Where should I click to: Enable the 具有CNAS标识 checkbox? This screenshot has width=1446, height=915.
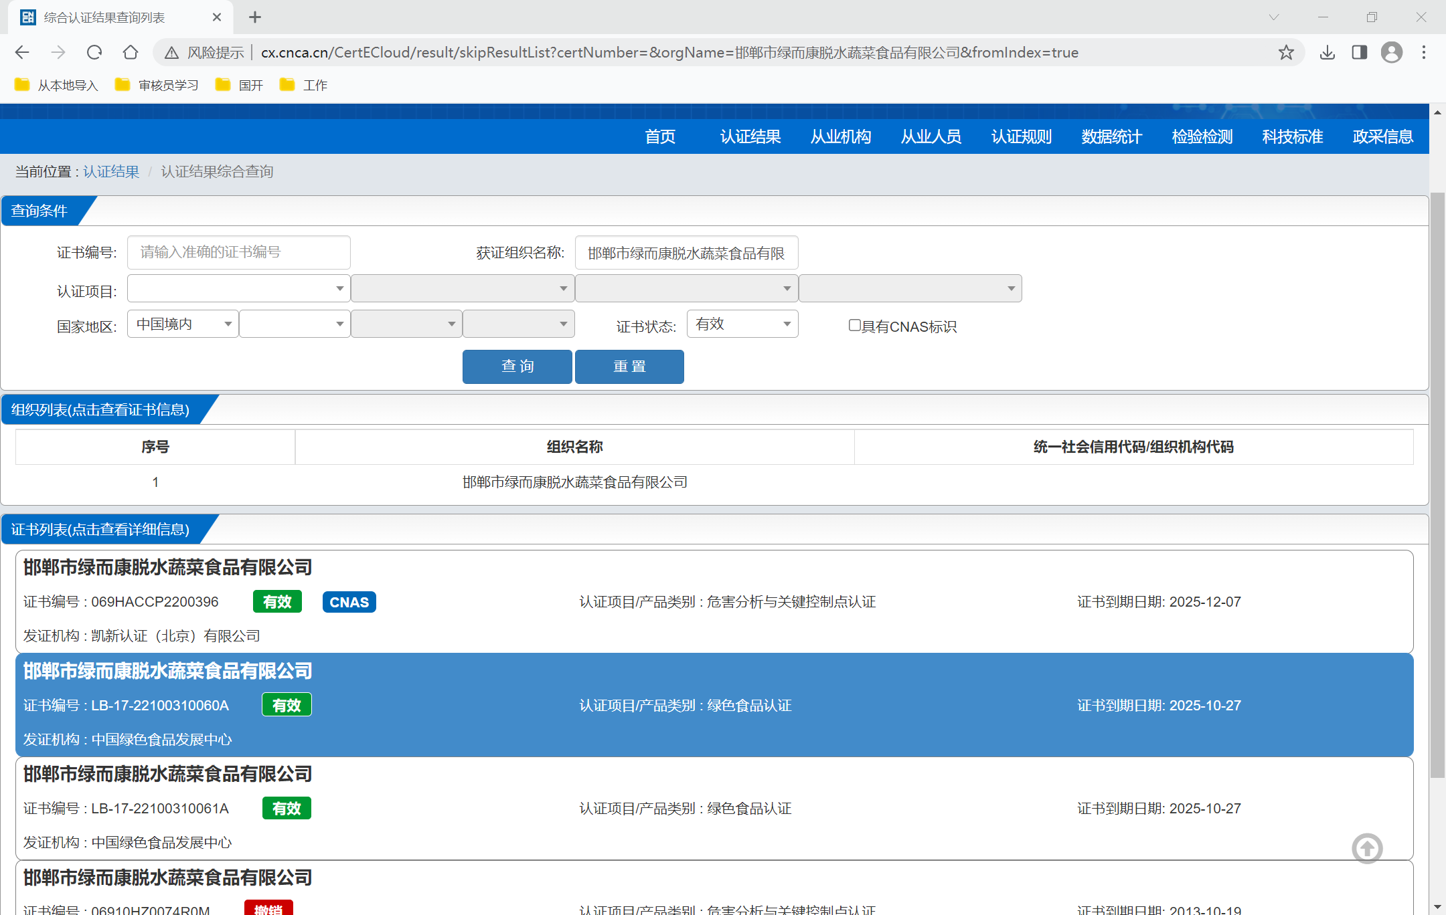point(855,325)
